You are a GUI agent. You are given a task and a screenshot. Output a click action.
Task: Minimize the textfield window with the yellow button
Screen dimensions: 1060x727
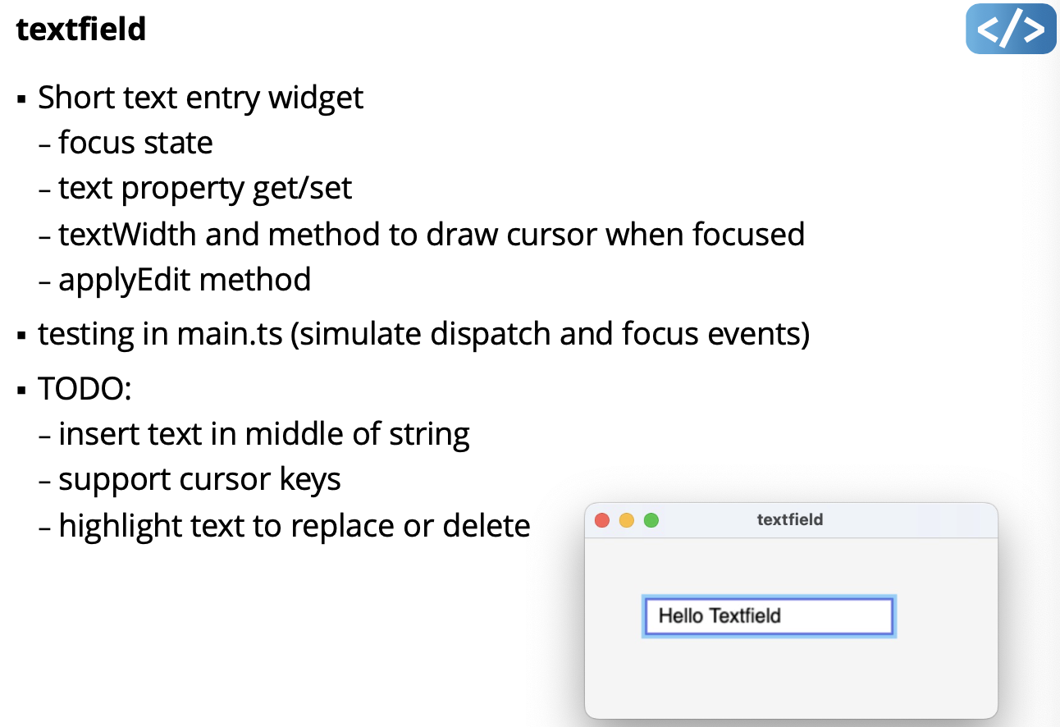pos(627,520)
